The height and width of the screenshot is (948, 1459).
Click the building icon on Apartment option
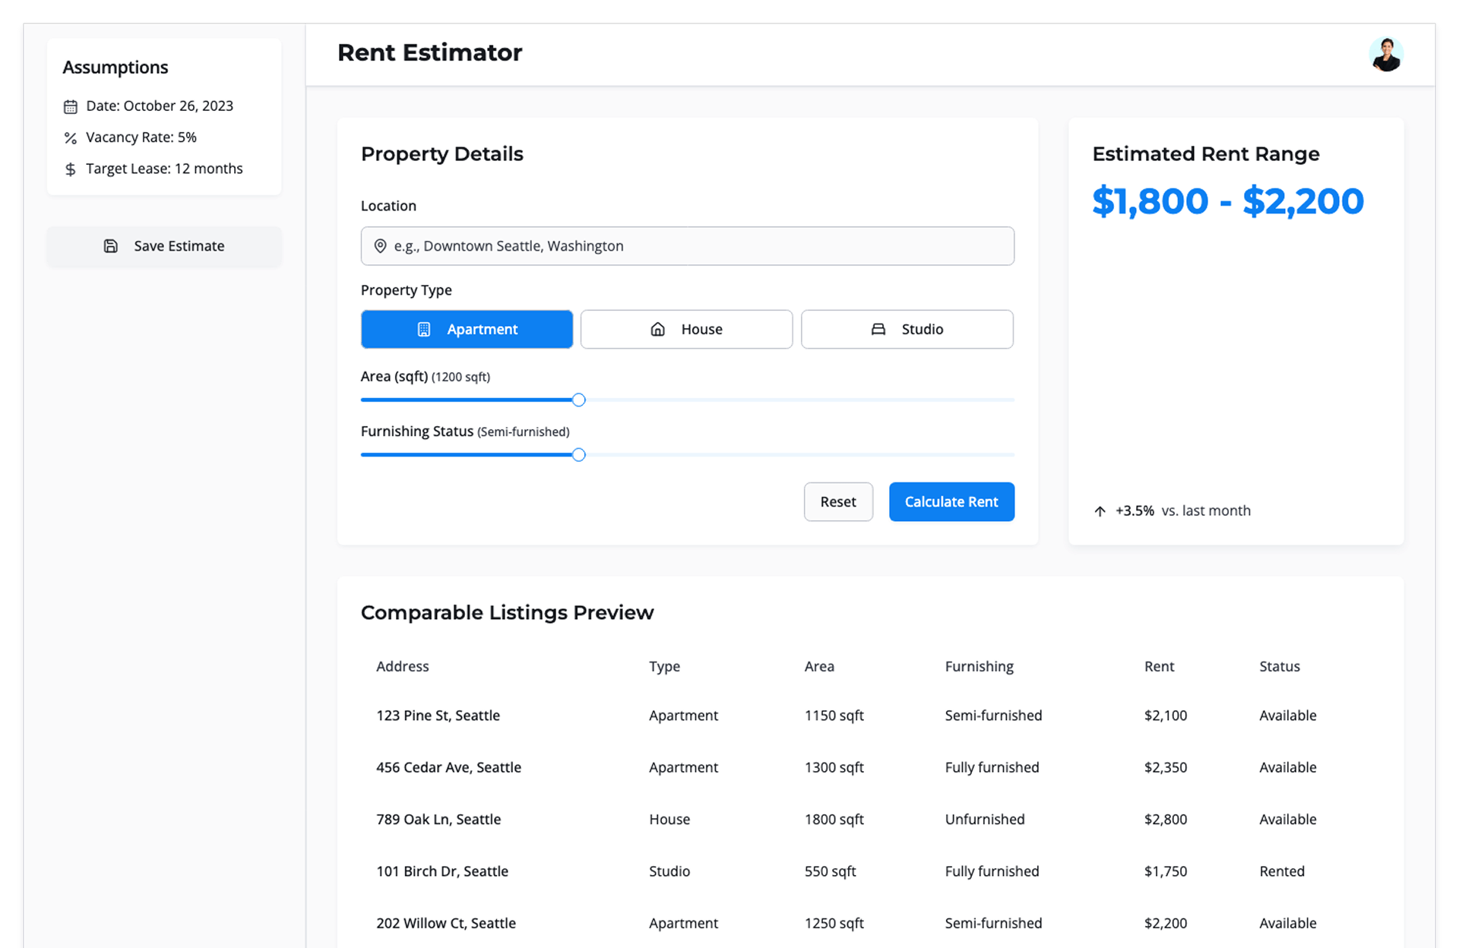tap(424, 330)
